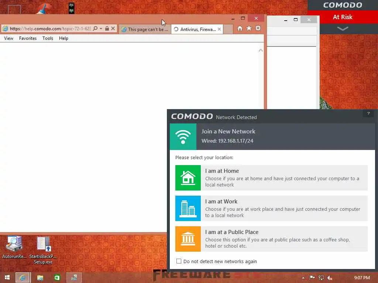Click the installer taskbar icon
This screenshot has width=378, height=283.
point(74,277)
